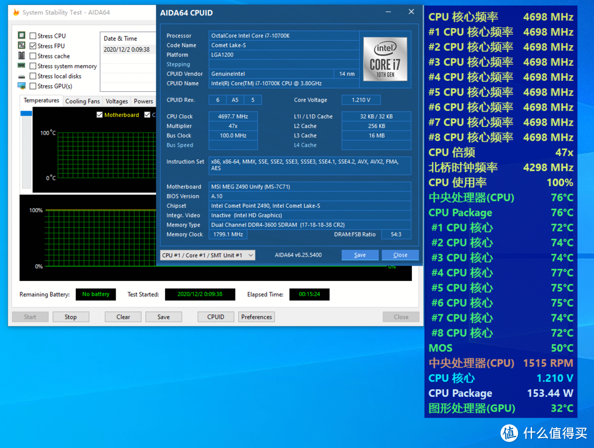The width and height of the screenshot is (594, 448).
Task: Click the CPU Clock value 4697.7 MHz
Action: [x=233, y=117]
